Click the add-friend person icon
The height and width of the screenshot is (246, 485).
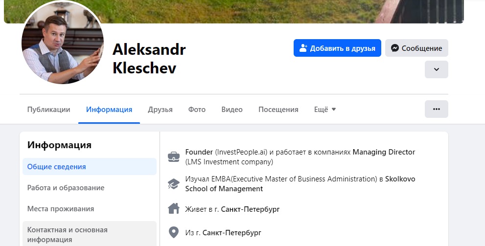point(303,48)
